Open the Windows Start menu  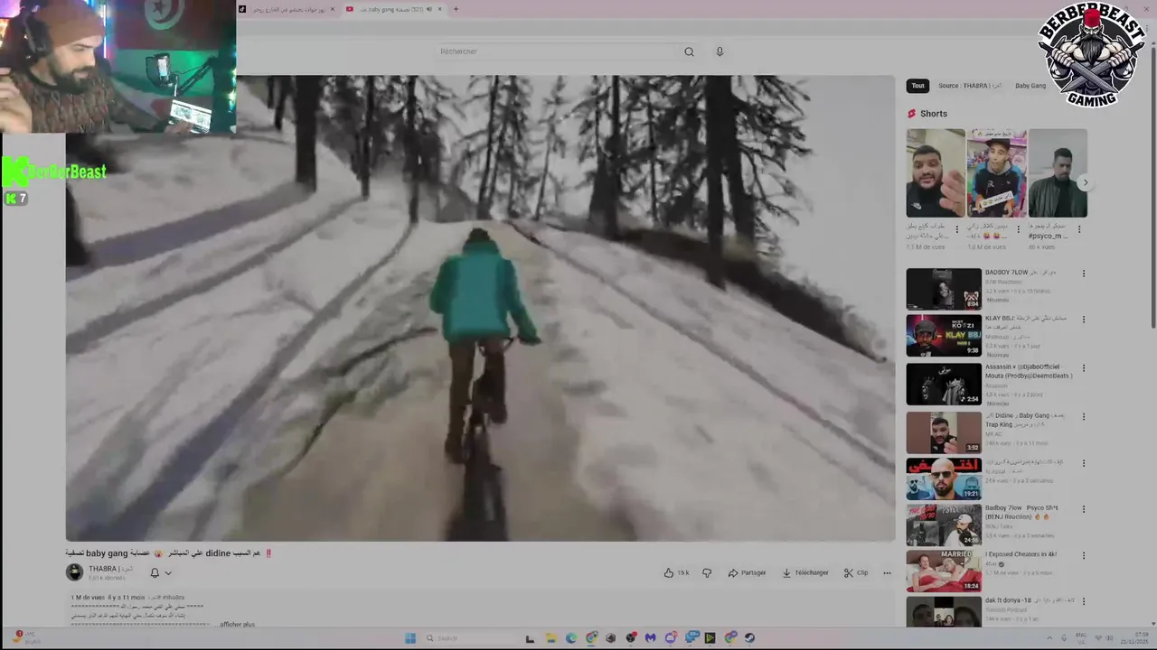409,638
